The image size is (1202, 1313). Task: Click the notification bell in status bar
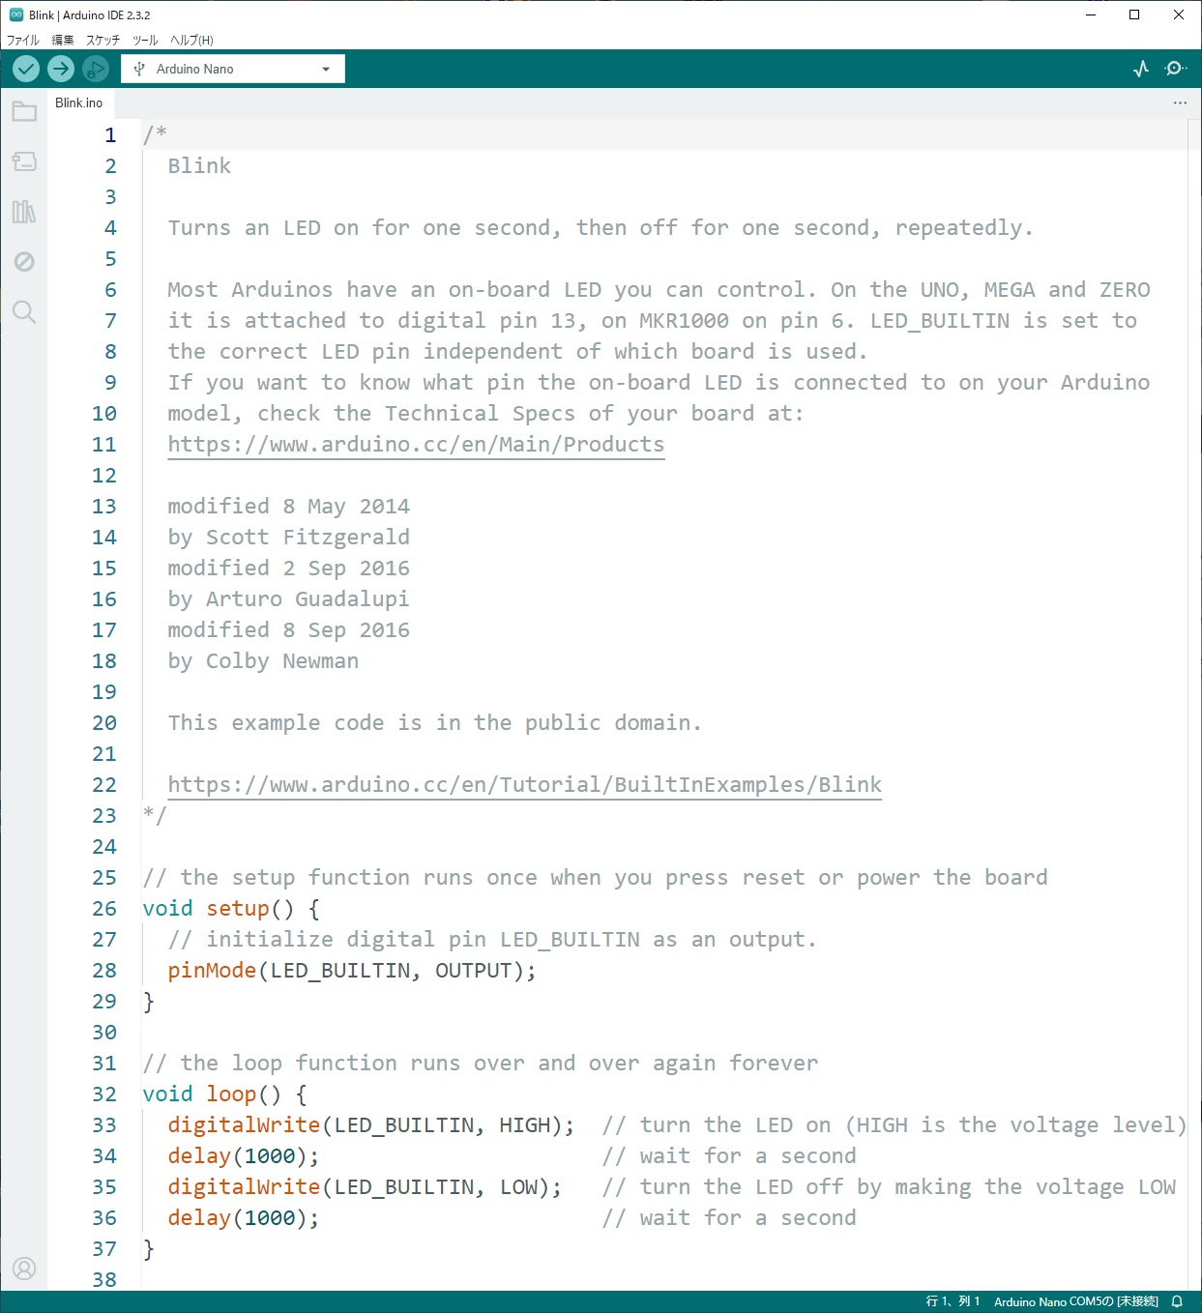[1177, 1301]
